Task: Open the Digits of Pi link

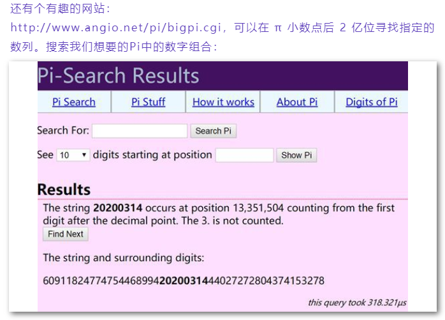Action: coord(372,102)
